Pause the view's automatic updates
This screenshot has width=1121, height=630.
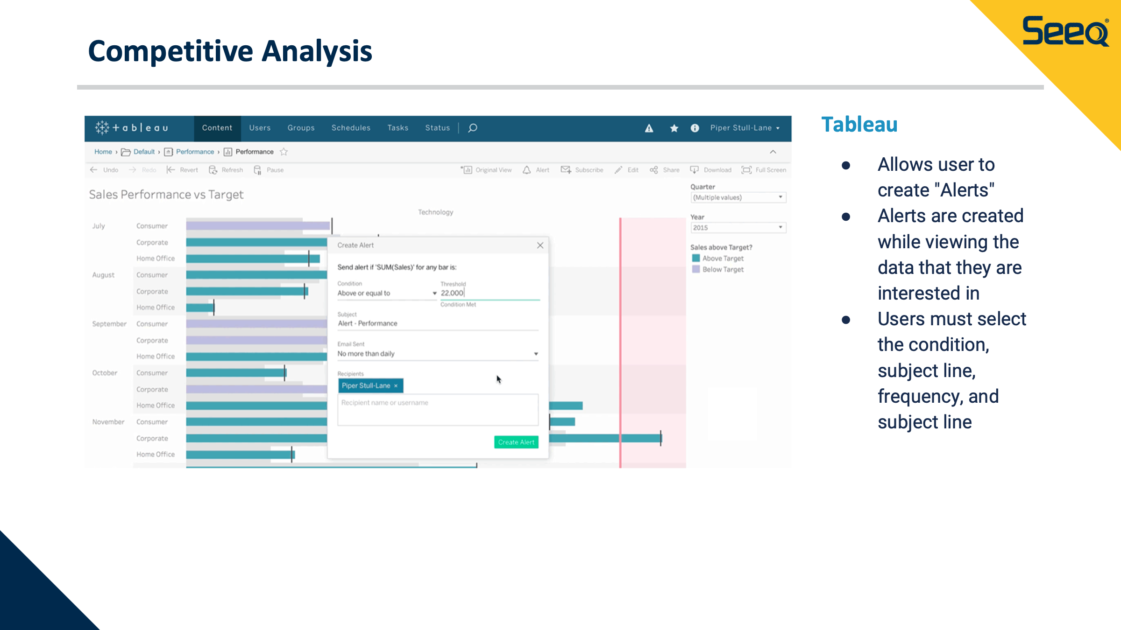pos(257,170)
